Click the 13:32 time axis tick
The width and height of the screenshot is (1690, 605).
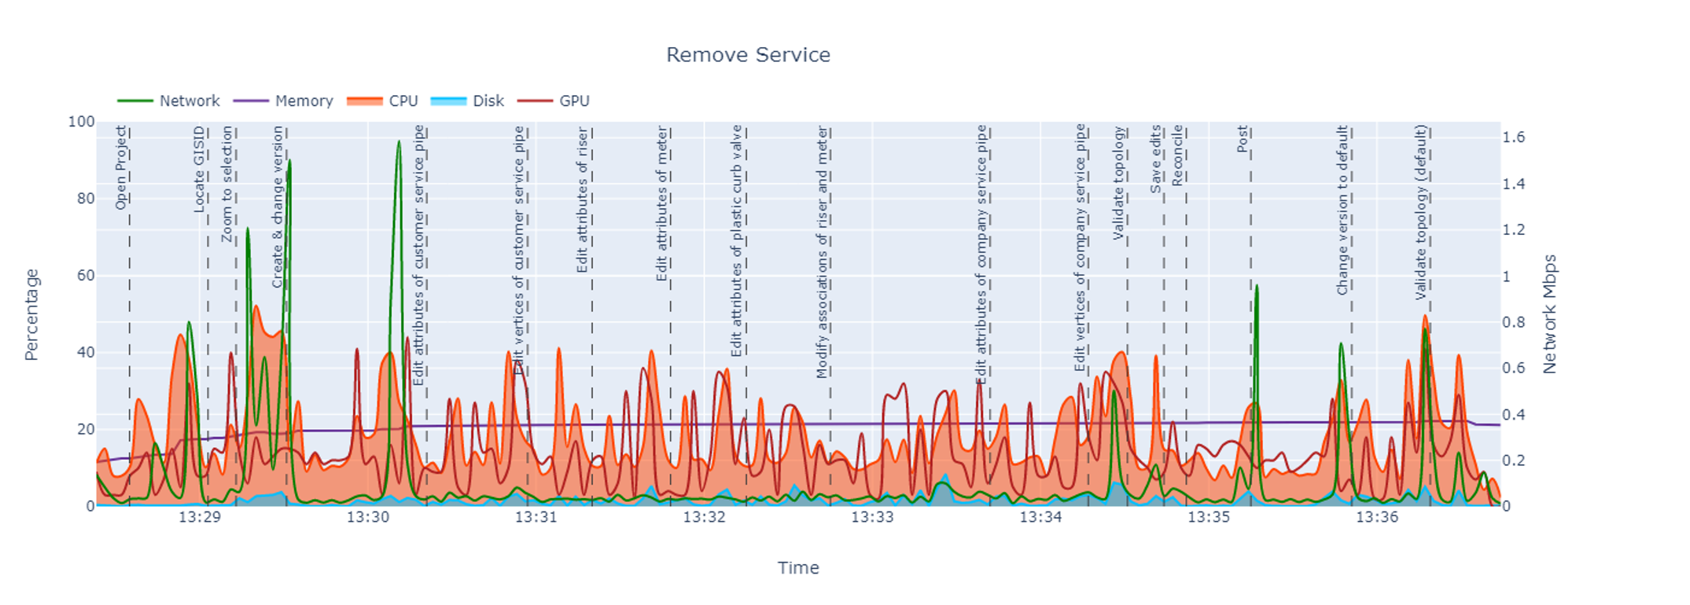(x=704, y=516)
